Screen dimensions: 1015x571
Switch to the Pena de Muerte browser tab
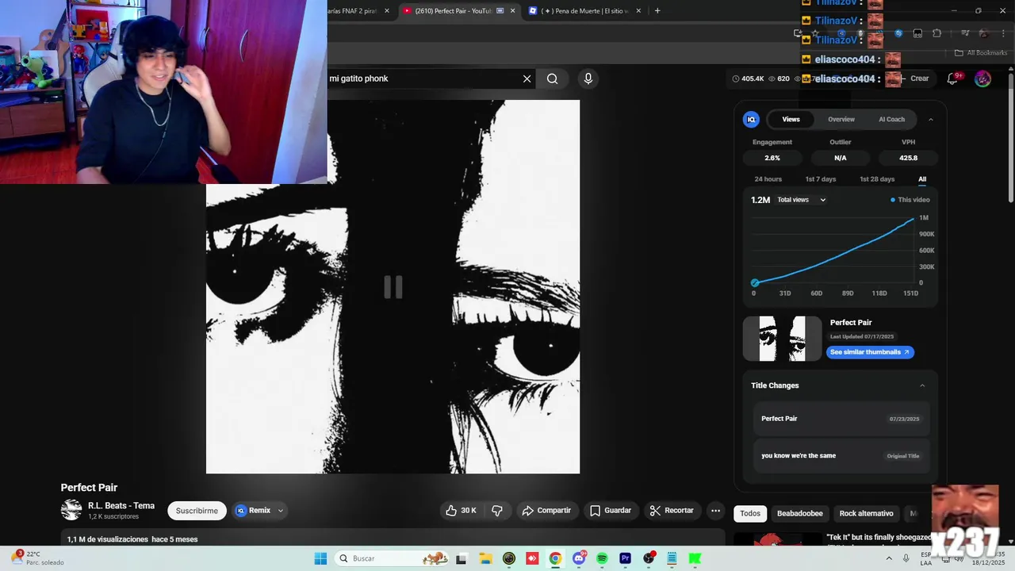583,11
